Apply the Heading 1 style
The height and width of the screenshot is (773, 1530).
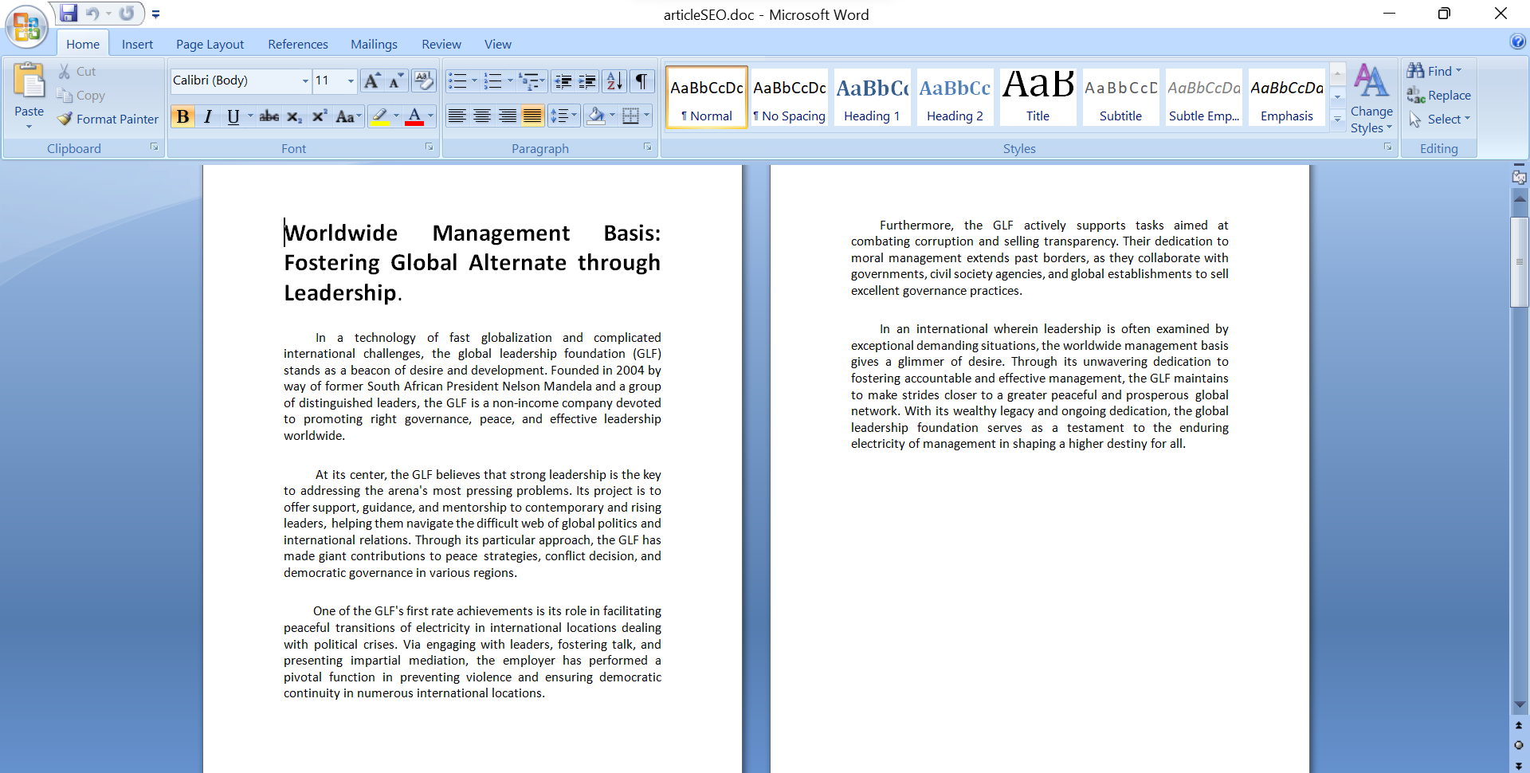point(872,97)
